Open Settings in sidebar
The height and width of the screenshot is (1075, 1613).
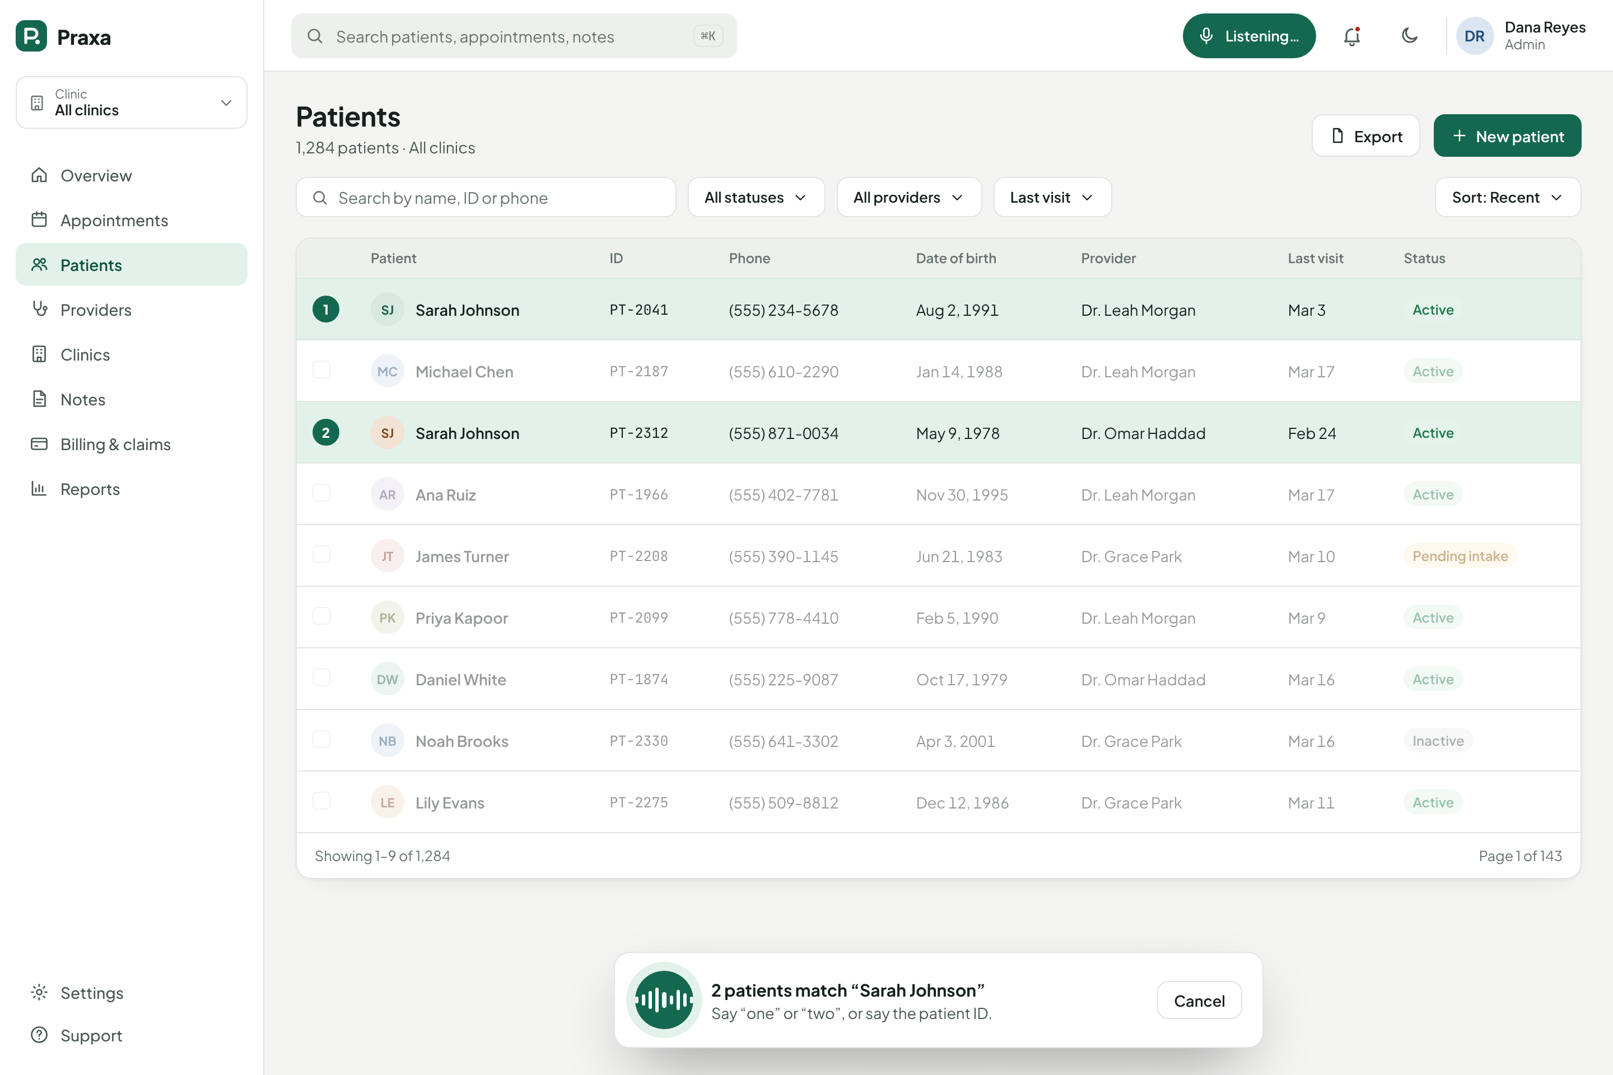(132, 993)
